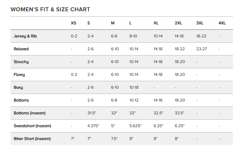Click the Sweatshort (inseam) row label
The height and width of the screenshot is (157, 251).
point(32,126)
